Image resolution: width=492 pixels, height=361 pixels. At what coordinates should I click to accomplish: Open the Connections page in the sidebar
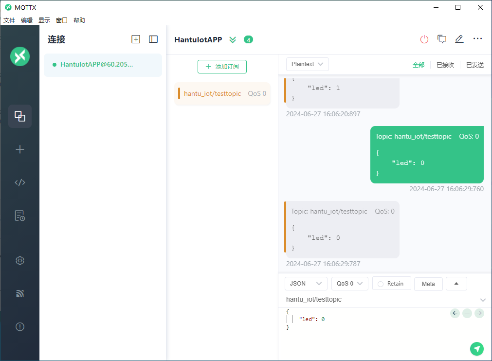click(x=20, y=116)
